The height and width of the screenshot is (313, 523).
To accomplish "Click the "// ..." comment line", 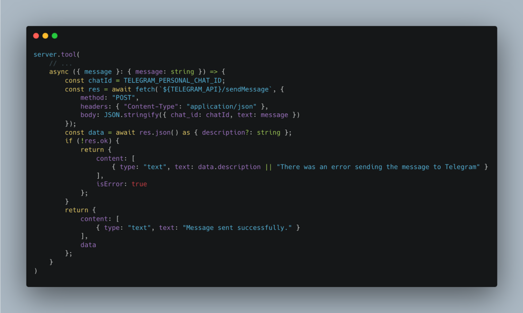I will tap(60, 63).
